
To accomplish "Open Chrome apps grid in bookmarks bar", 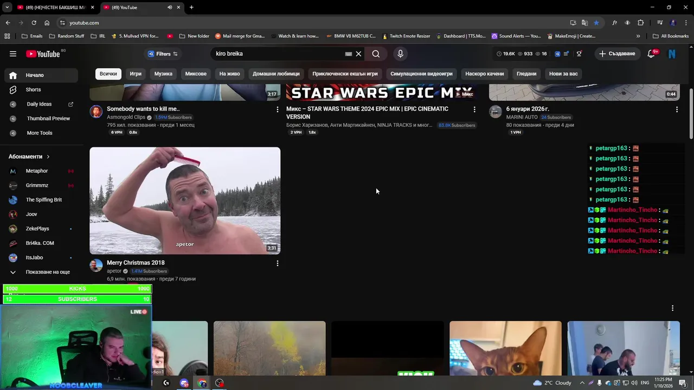I will point(7,36).
